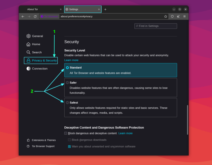Viewport: 212px width, 165px height.
Task: Open the Privacy & Security lock icon
Action: click(x=29, y=60)
